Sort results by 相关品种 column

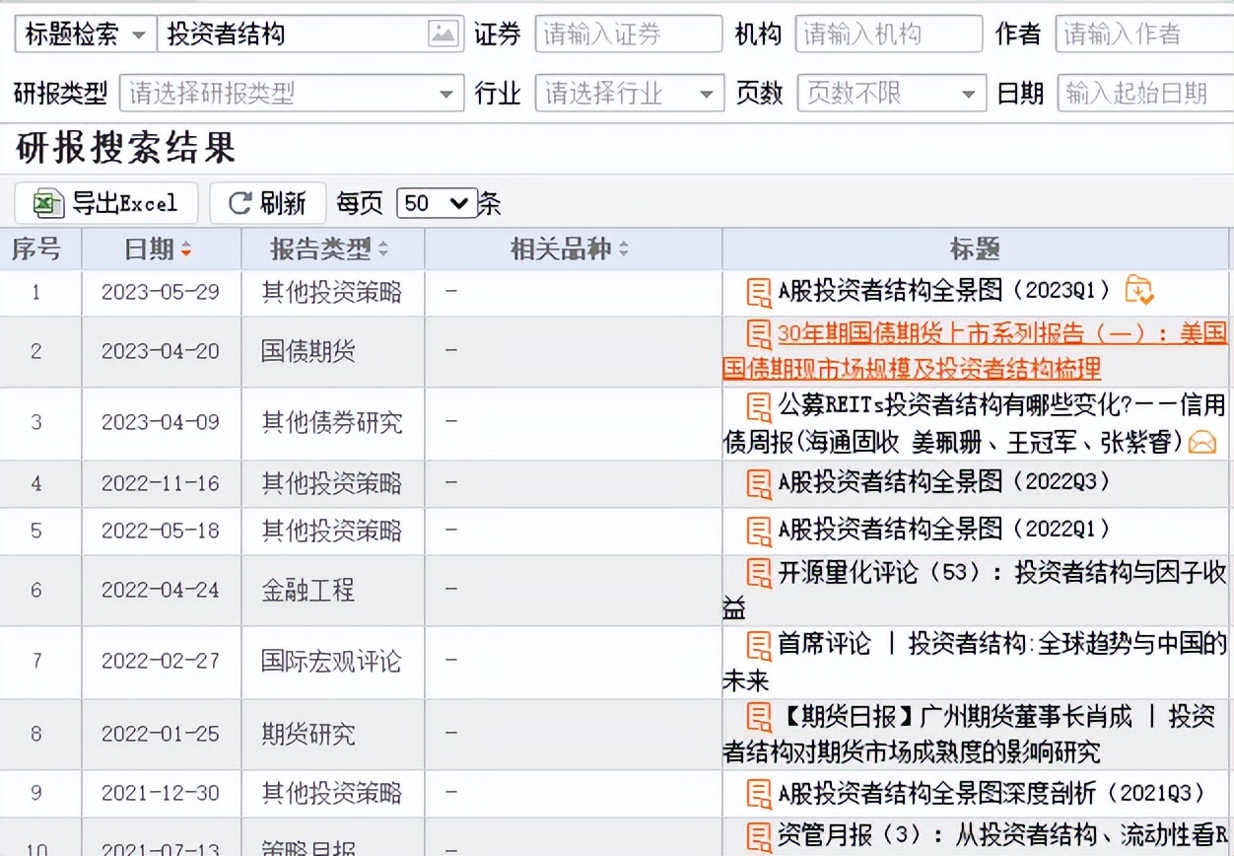[x=623, y=250]
